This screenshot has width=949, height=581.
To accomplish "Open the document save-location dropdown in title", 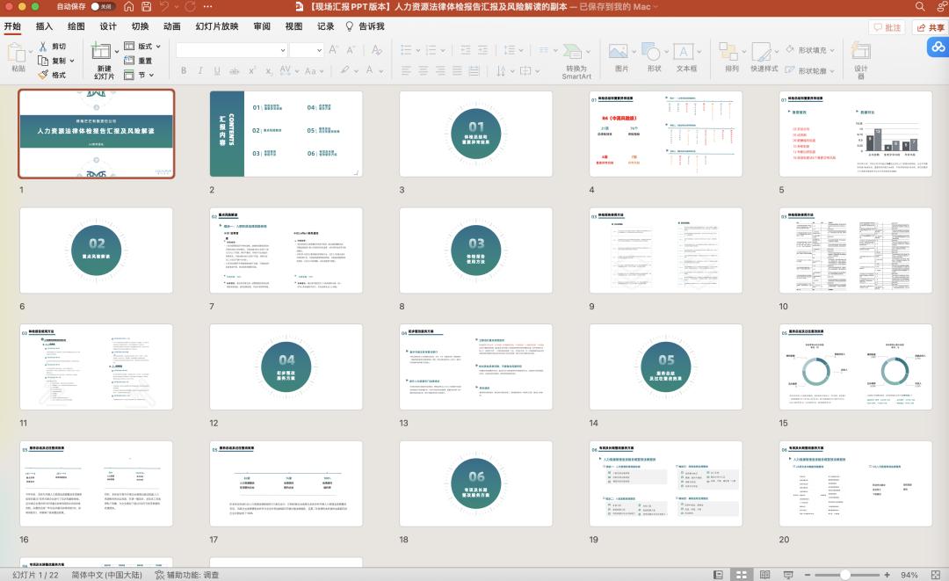I will (656, 7).
